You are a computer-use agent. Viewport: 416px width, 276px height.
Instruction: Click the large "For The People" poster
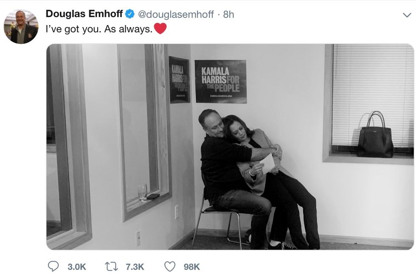[220, 82]
